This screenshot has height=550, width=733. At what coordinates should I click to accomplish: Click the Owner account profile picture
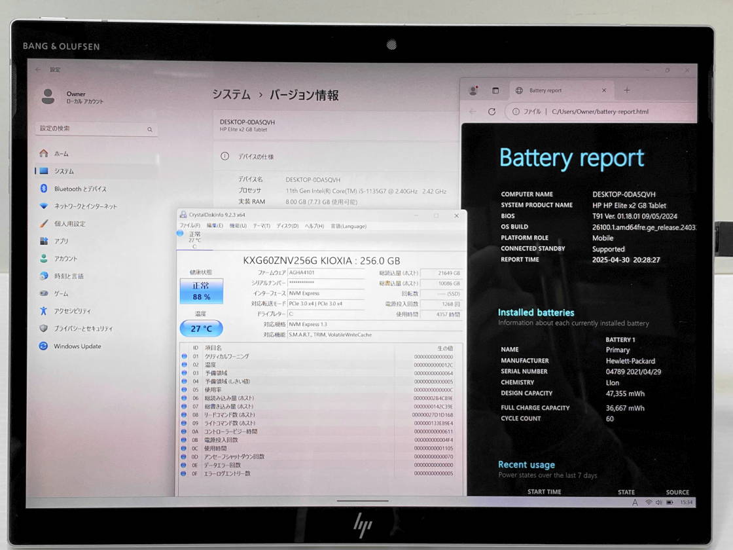click(48, 96)
